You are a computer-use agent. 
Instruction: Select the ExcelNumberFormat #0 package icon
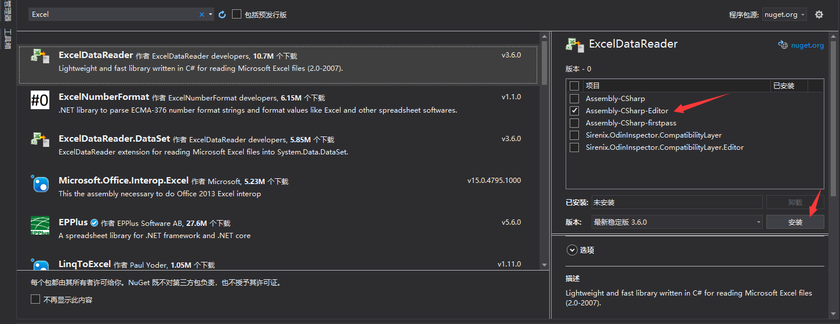pos(40,99)
